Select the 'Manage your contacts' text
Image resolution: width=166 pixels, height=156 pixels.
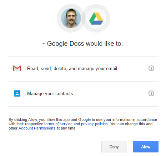(50, 94)
